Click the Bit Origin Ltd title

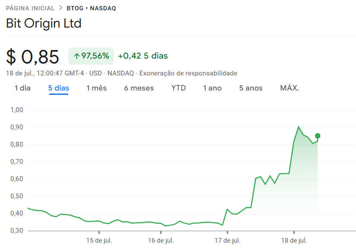coord(44,23)
